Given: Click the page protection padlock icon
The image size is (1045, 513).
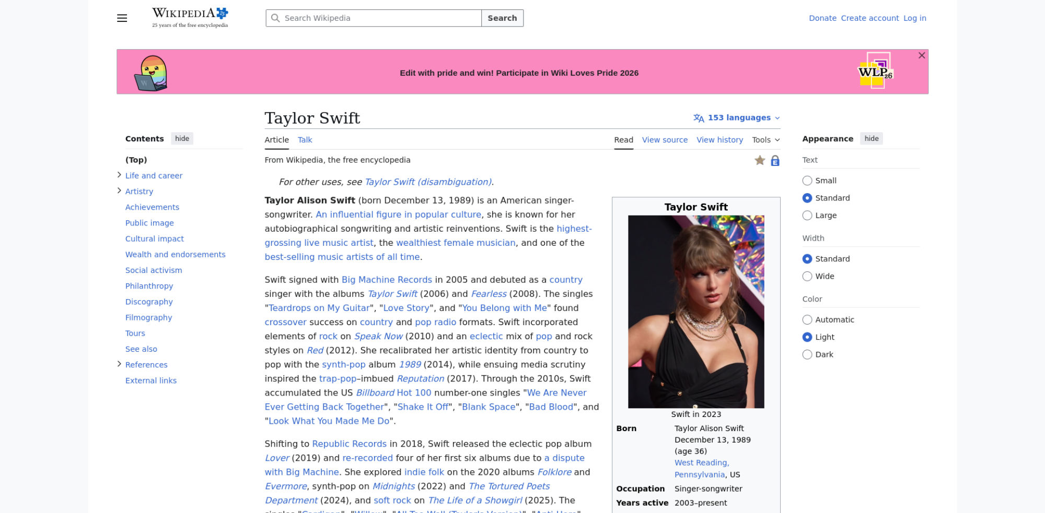Looking at the screenshot, I should tap(775, 161).
